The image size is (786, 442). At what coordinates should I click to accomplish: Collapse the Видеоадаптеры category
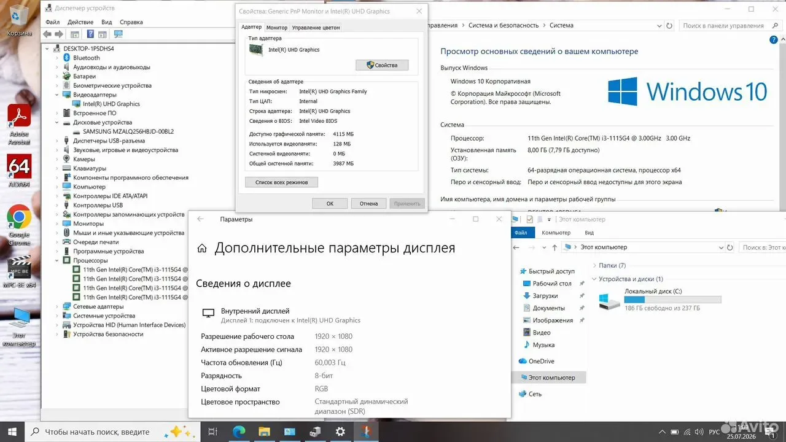coord(57,95)
